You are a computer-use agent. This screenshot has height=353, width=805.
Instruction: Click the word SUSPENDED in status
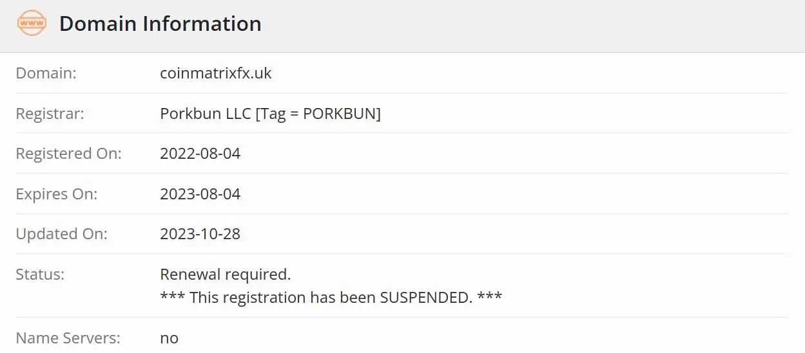coord(425,298)
